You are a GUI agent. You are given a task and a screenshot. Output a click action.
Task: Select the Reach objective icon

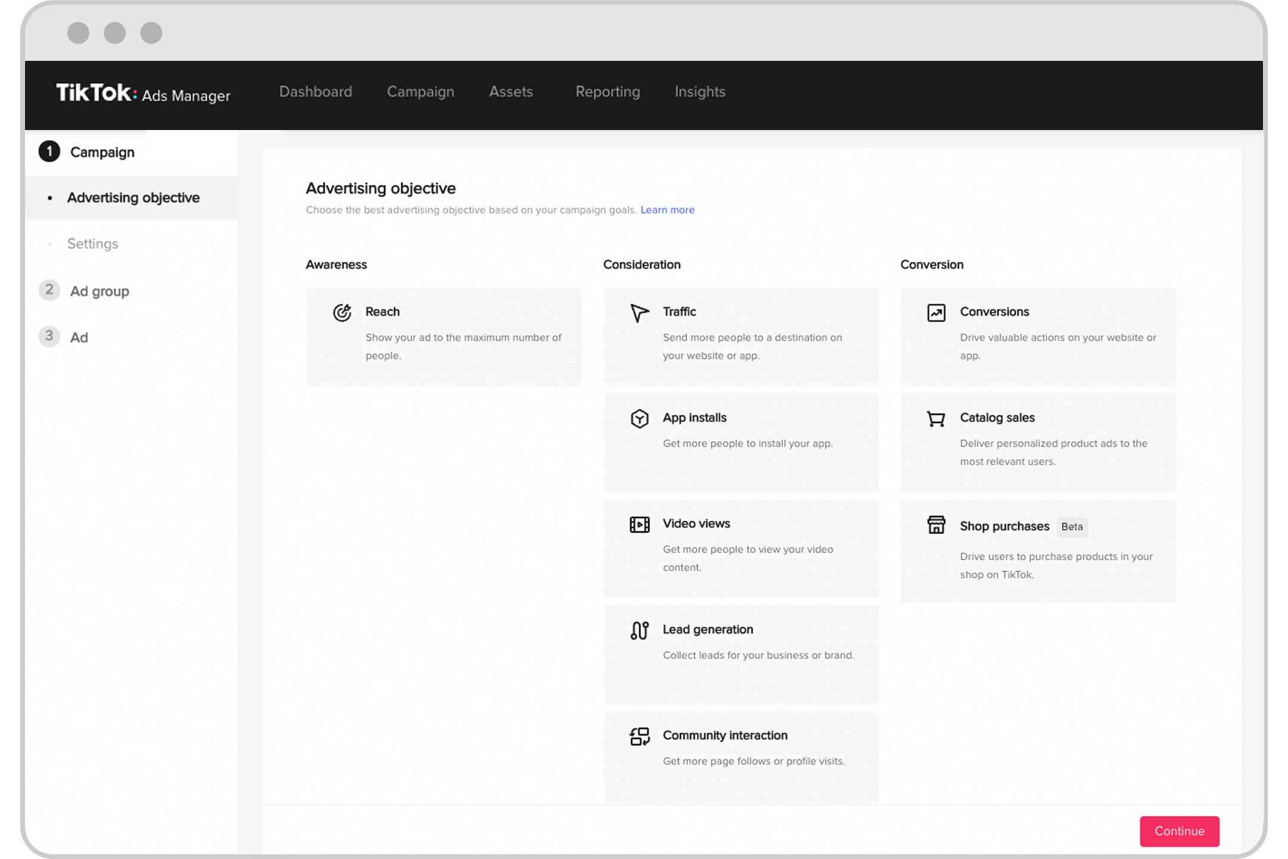pyautogui.click(x=341, y=313)
